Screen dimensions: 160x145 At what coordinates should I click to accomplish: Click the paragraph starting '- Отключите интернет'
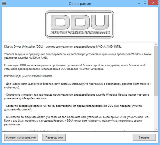point(77,97)
